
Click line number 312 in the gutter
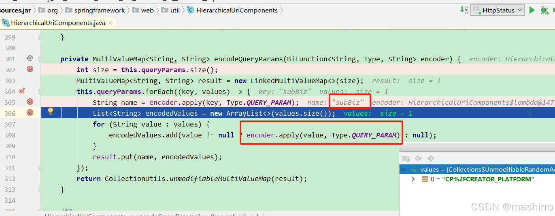pos(10,179)
